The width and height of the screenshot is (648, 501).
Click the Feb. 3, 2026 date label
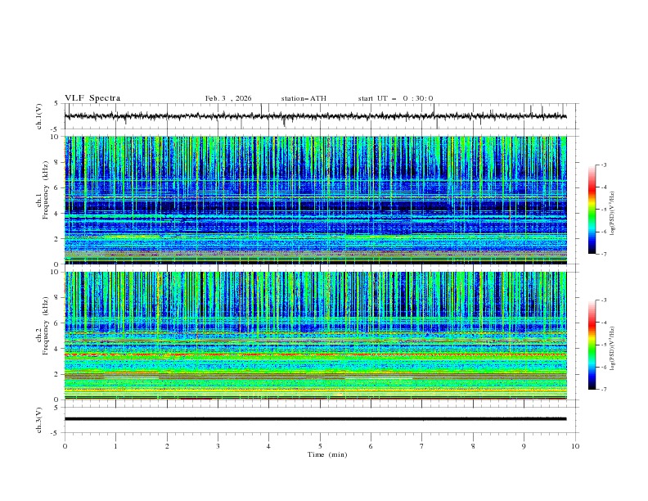(228, 98)
